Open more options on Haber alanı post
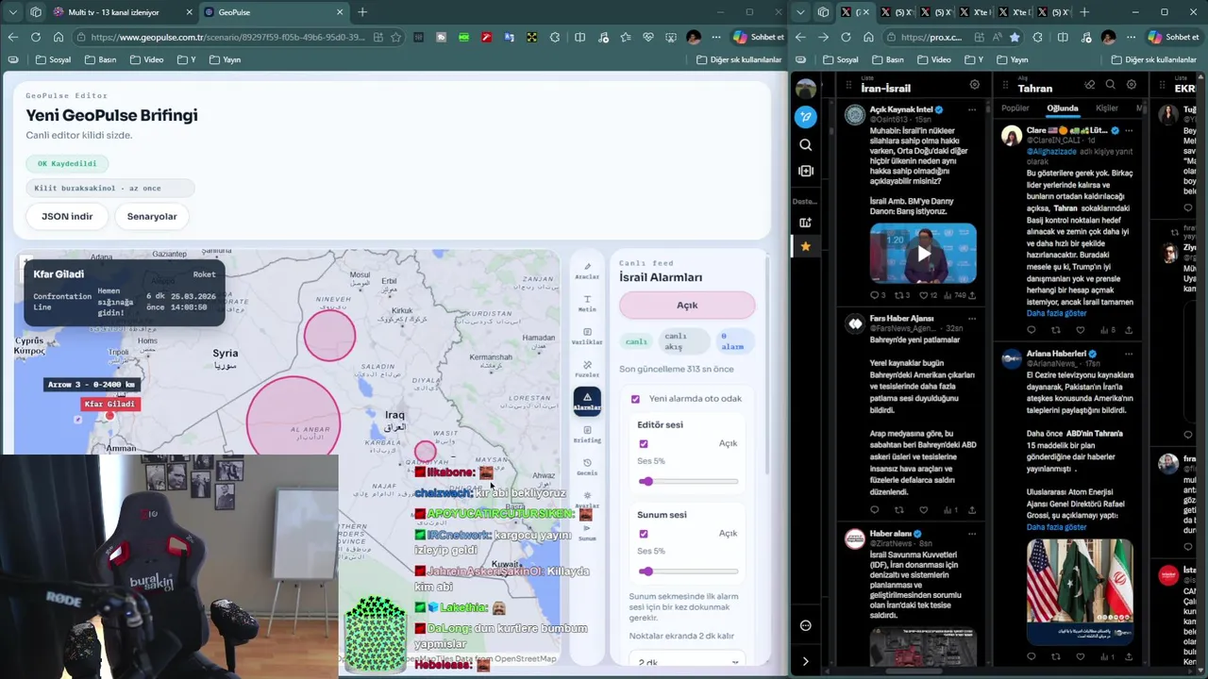Viewport: 1208px width, 679px height. point(971,534)
